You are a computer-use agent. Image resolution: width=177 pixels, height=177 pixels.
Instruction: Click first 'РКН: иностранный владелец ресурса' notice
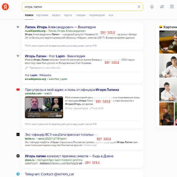[61, 46]
